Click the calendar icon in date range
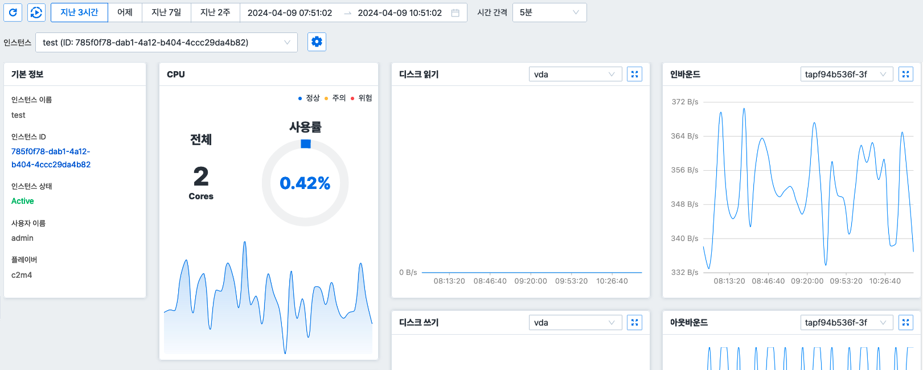 point(455,13)
